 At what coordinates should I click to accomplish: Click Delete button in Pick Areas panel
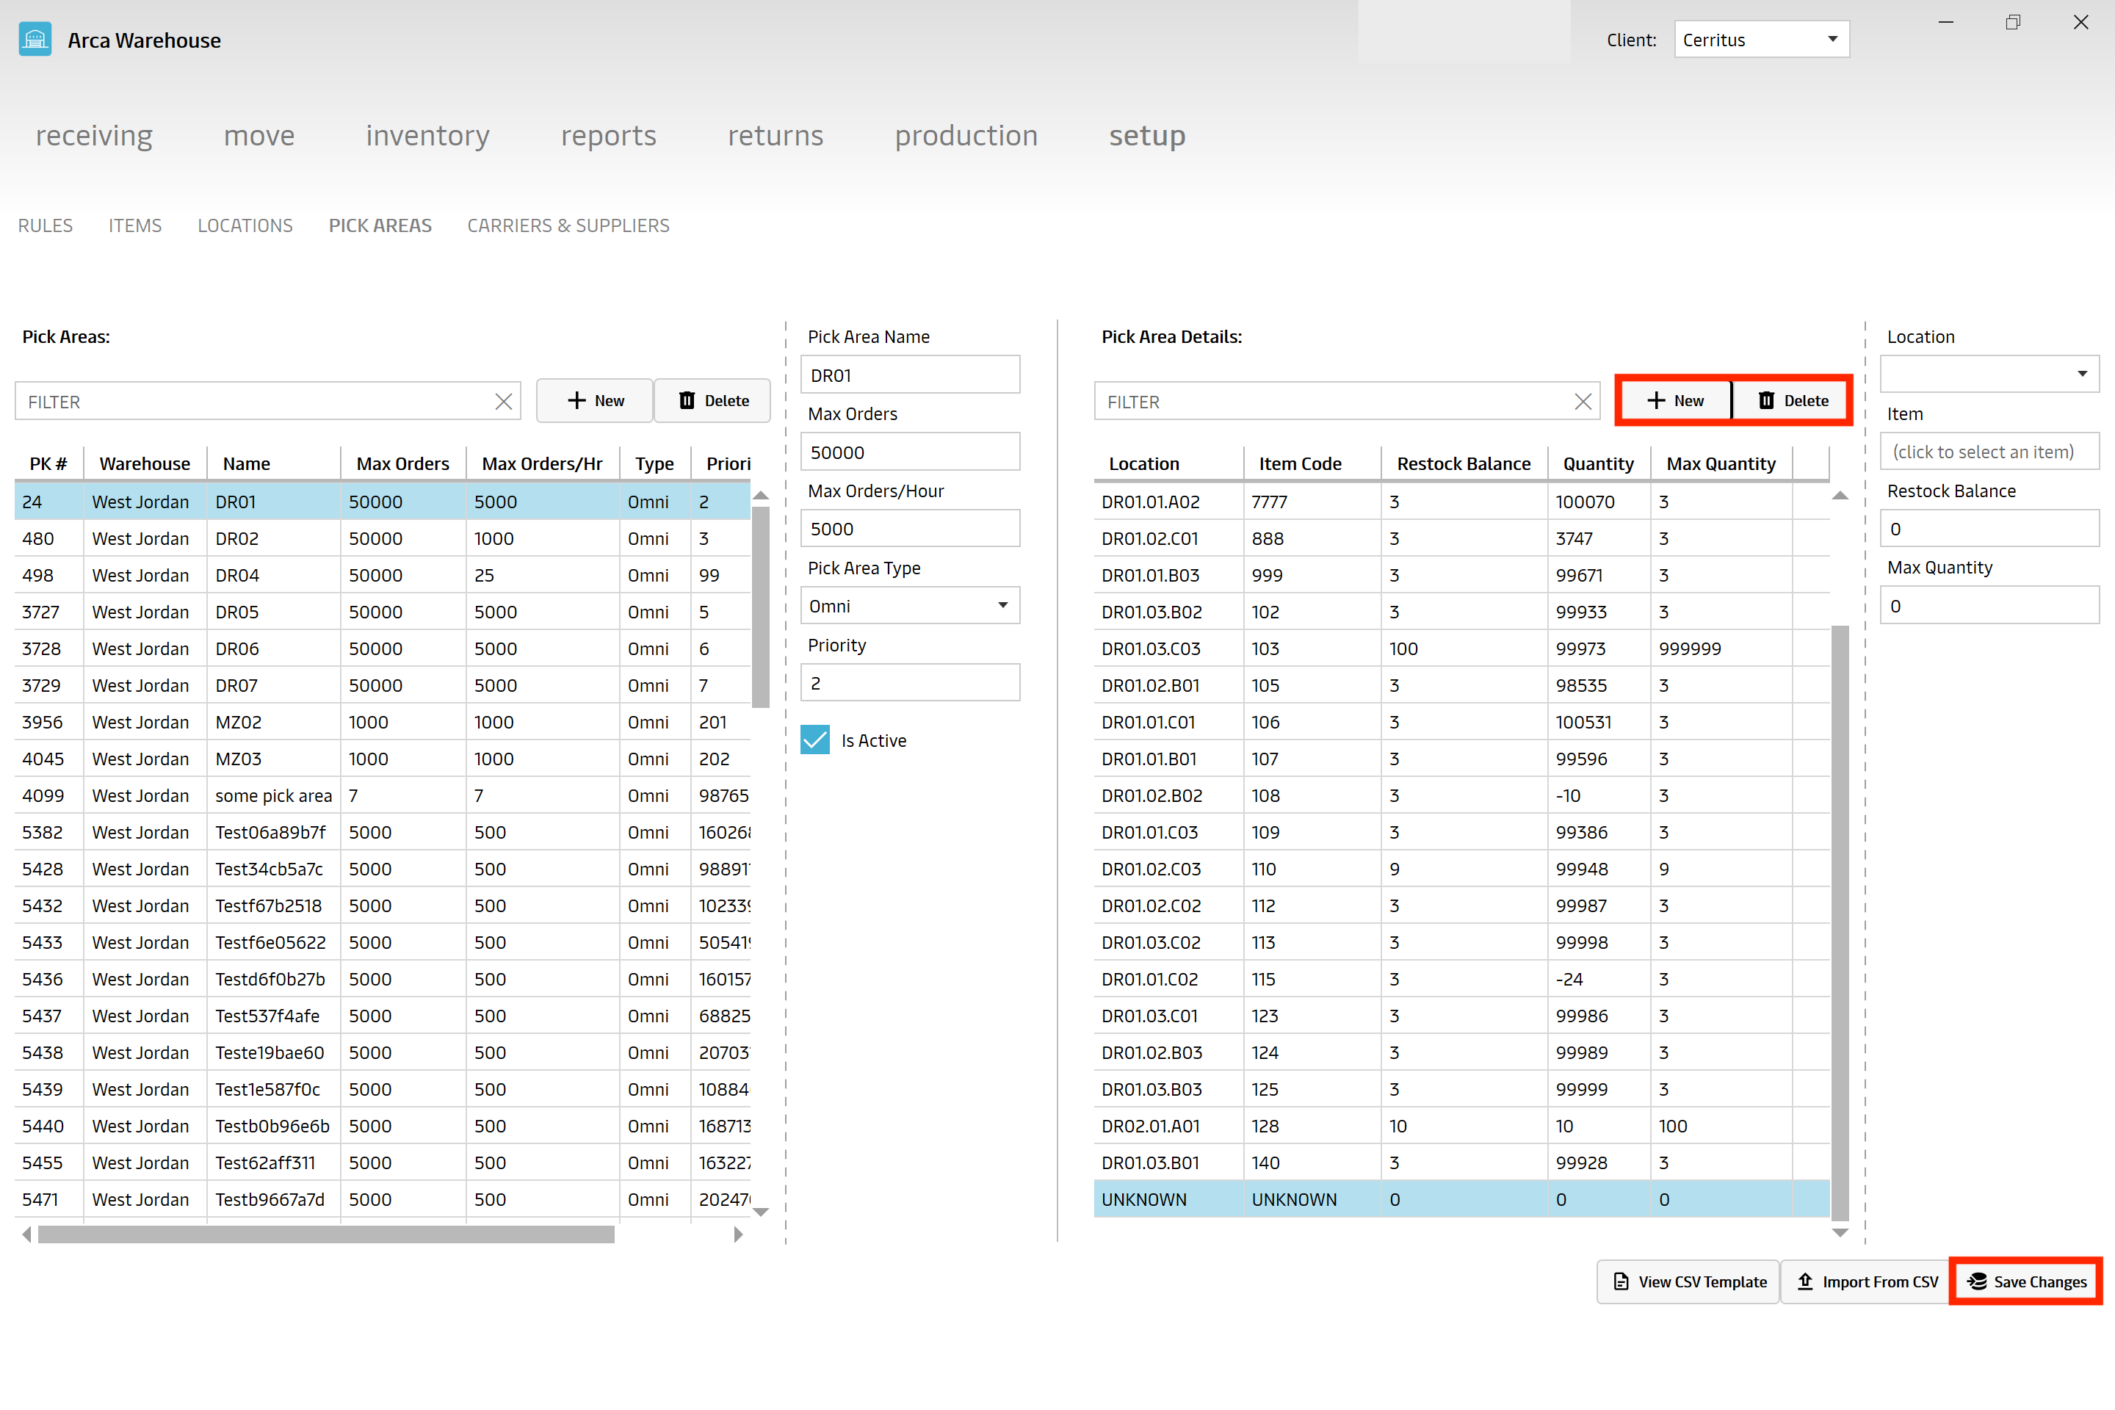coord(712,401)
